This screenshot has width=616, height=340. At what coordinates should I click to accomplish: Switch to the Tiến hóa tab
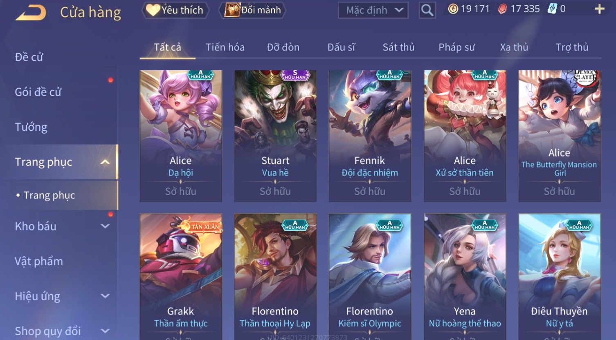pos(225,47)
